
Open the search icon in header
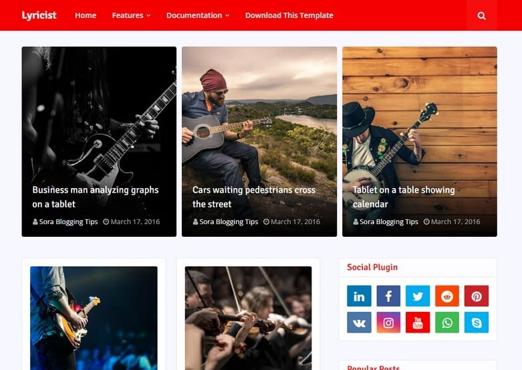[x=481, y=15]
